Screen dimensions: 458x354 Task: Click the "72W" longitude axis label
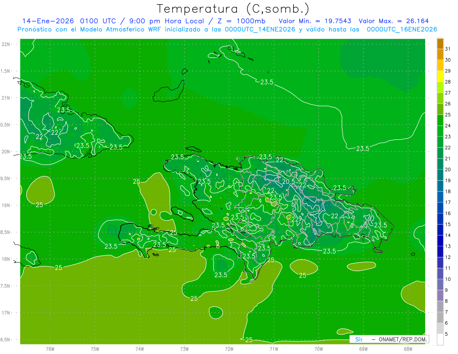[x=229, y=349]
